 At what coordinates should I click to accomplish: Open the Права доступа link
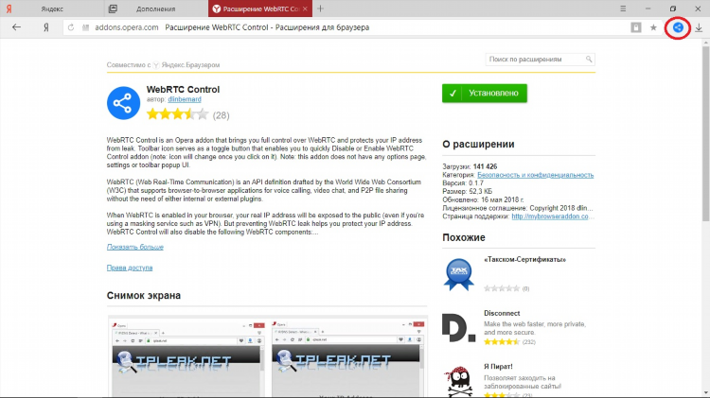(130, 268)
